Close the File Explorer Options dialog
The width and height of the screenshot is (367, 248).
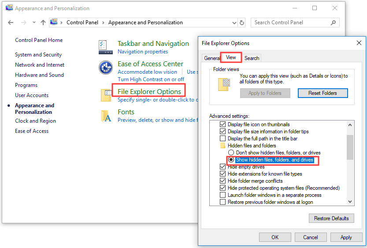(359, 43)
